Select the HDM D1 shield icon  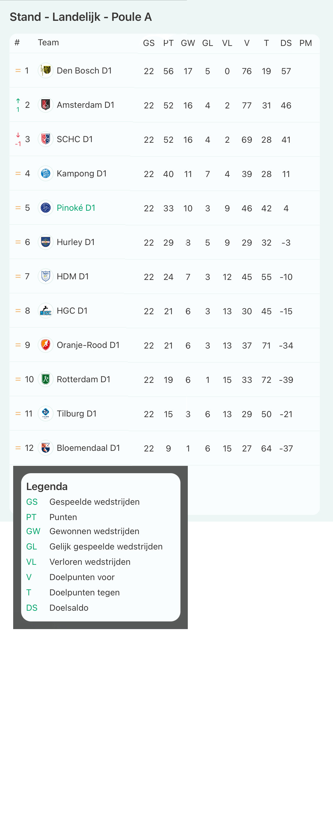46,276
